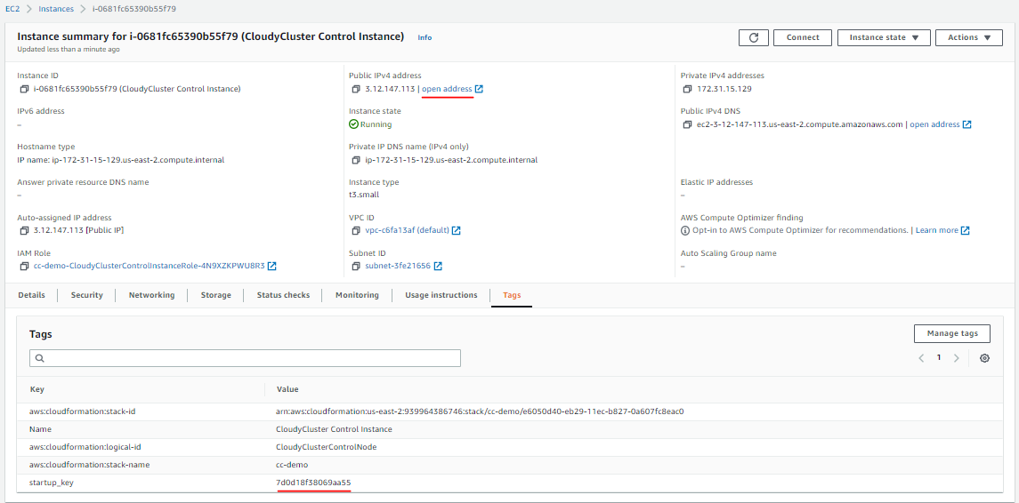Open the Usage instructions tab

point(441,295)
